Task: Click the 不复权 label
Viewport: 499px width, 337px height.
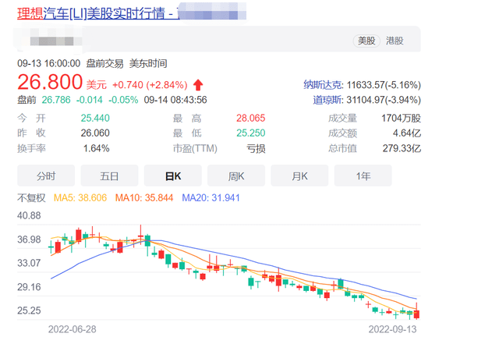Action: pos(31,198)
